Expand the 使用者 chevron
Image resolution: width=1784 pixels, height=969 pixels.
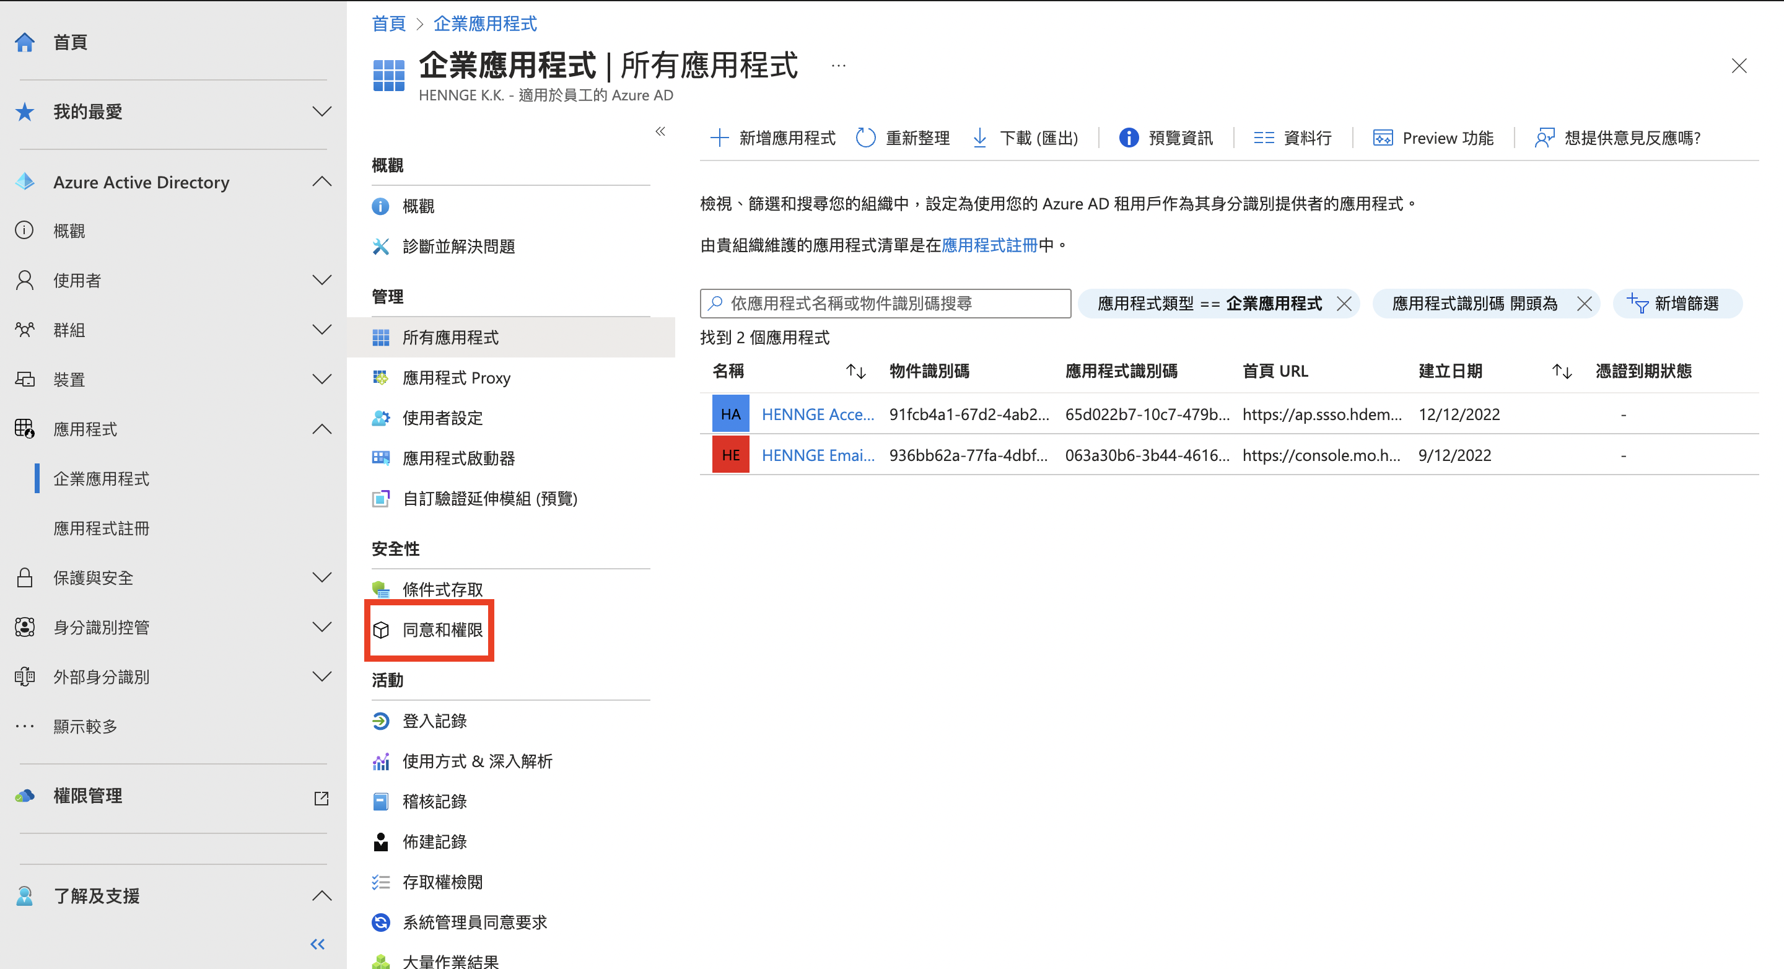[322, 280]
